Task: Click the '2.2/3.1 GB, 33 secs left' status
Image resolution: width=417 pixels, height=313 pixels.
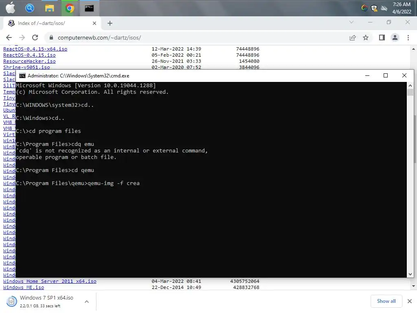Action: point(40,306)
